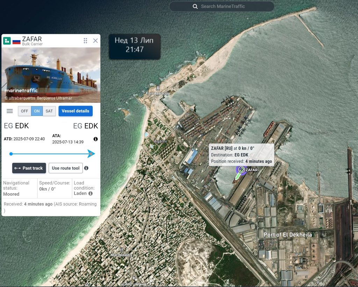
Task: Click the date and time overlay box
Action: tap(135, 46)
